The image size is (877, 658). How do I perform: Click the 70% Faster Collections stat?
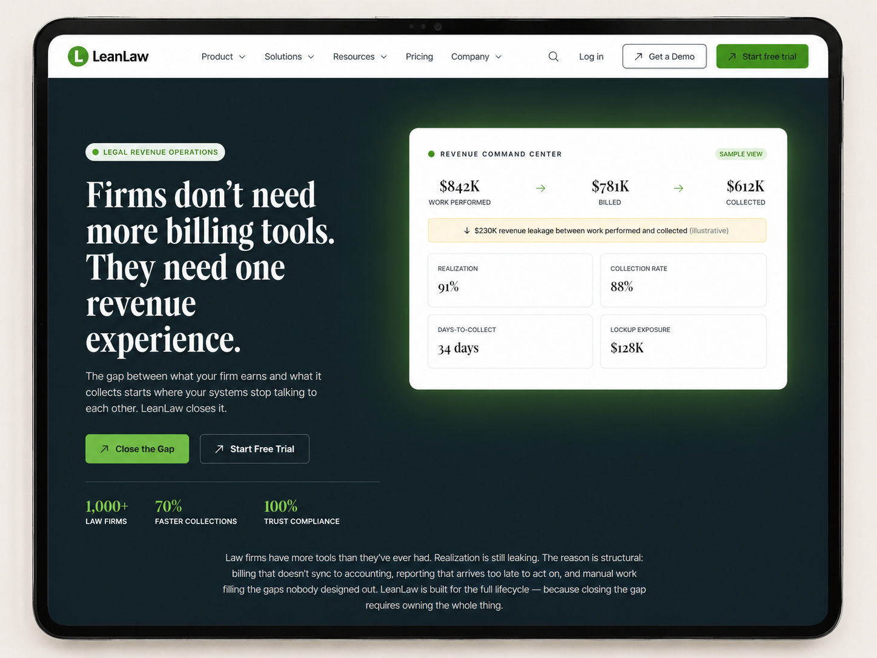pyautogui.click(x=196, y=512)
